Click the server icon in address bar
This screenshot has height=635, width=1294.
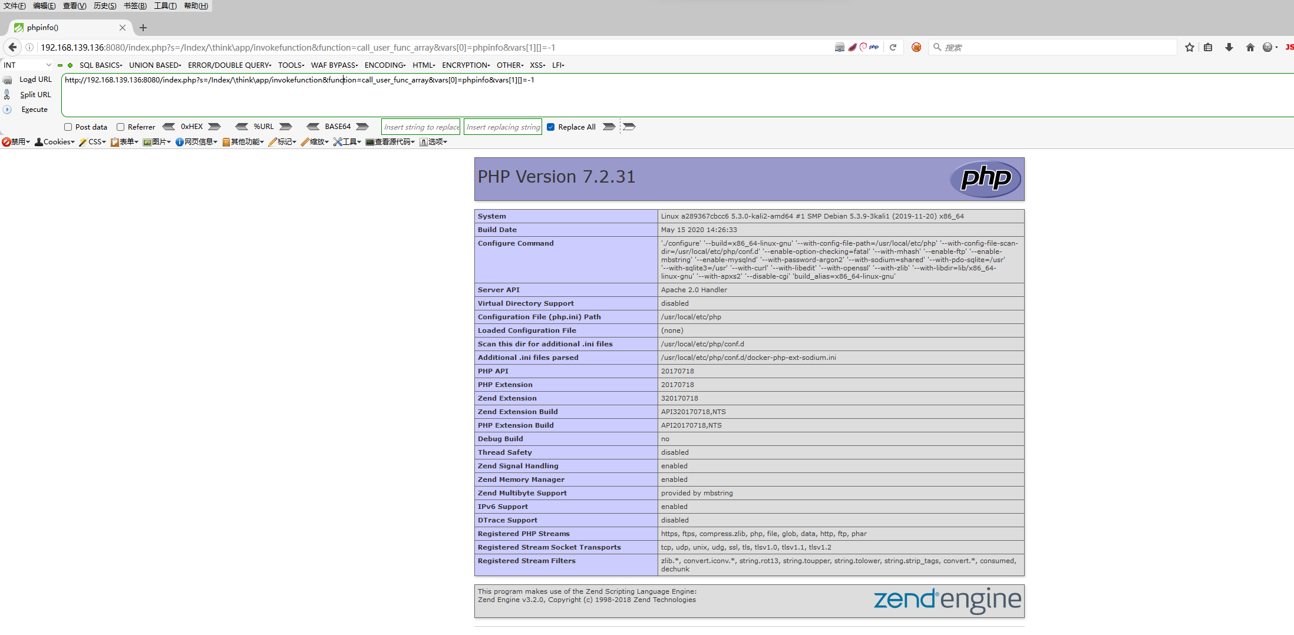pyautogui.click(x=840, y=47)
